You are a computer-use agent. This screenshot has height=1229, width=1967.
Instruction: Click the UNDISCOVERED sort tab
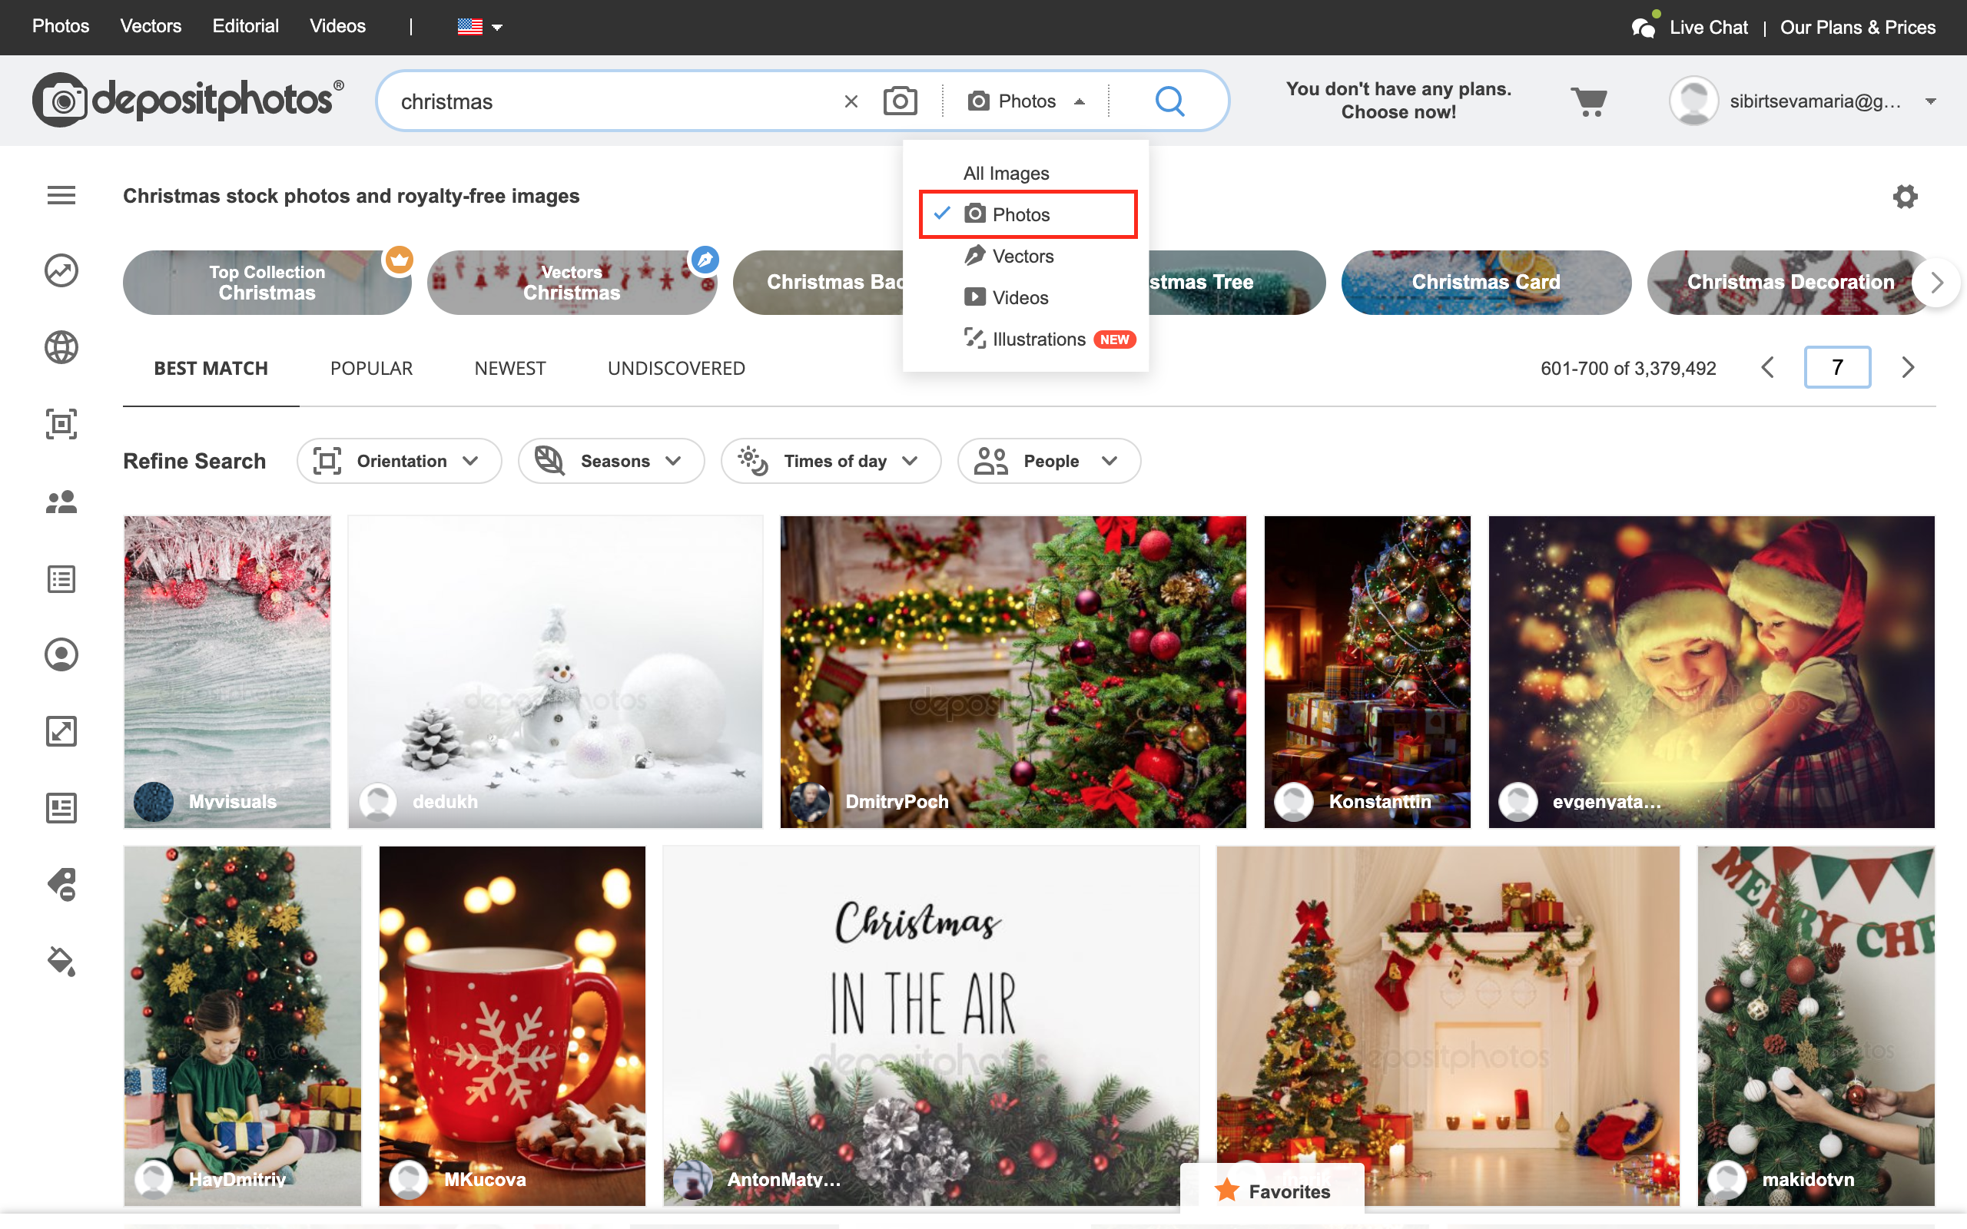tap(675, 368)
